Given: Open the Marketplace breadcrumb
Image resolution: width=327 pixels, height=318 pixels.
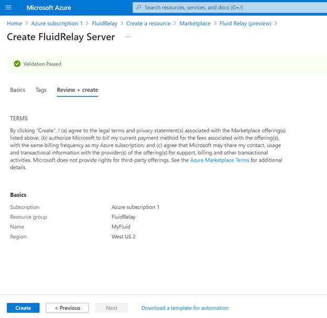Looking at the screenshot, I should 195,24.
